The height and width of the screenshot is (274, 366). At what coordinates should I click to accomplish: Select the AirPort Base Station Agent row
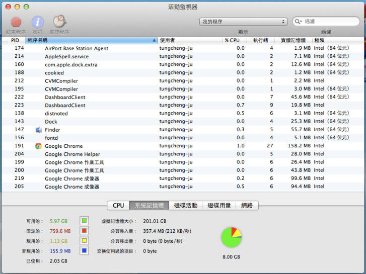click(183, 48)
